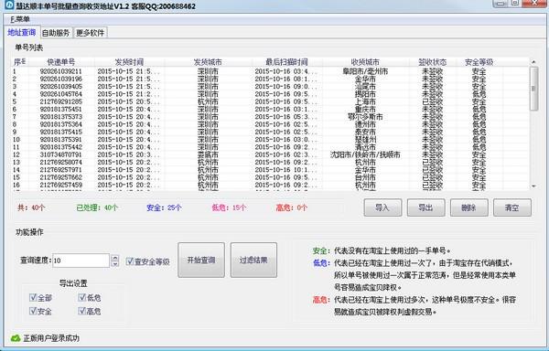Image resolution: width=549 pixels, height=351 pixels.
Task: Increase query speed with up arrow
Action: coord(115,257)
